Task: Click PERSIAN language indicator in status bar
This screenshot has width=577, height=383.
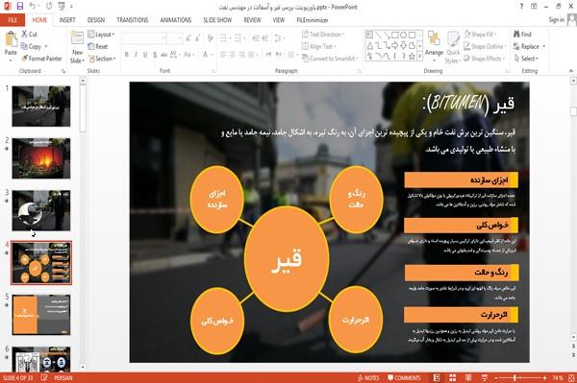Action: [x=63, y=378]
